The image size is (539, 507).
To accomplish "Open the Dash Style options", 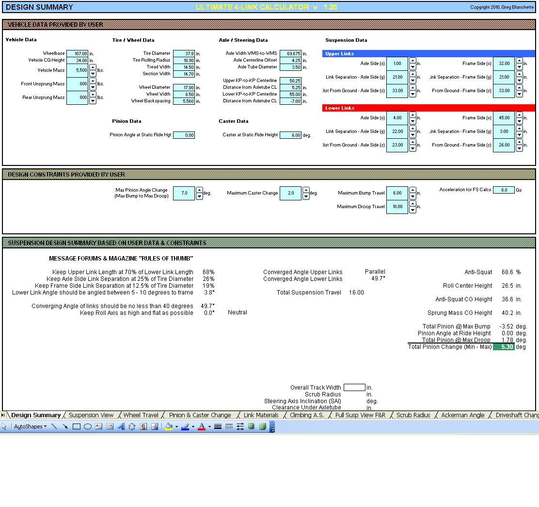I will pyautogui.click(x=229, y=426).
